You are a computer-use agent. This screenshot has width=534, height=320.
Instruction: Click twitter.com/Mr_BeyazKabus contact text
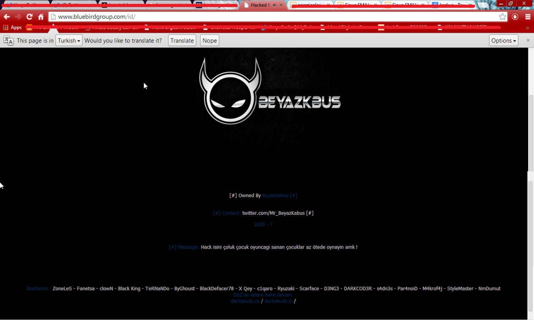(x=273, y=213)
